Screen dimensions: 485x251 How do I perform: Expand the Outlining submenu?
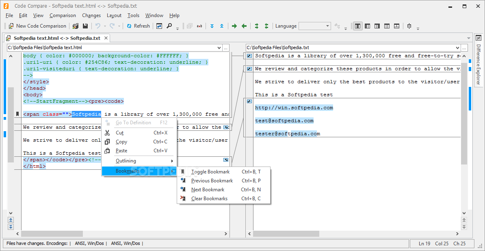point(139,161)
